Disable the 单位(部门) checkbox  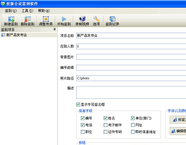pos(133,118)
